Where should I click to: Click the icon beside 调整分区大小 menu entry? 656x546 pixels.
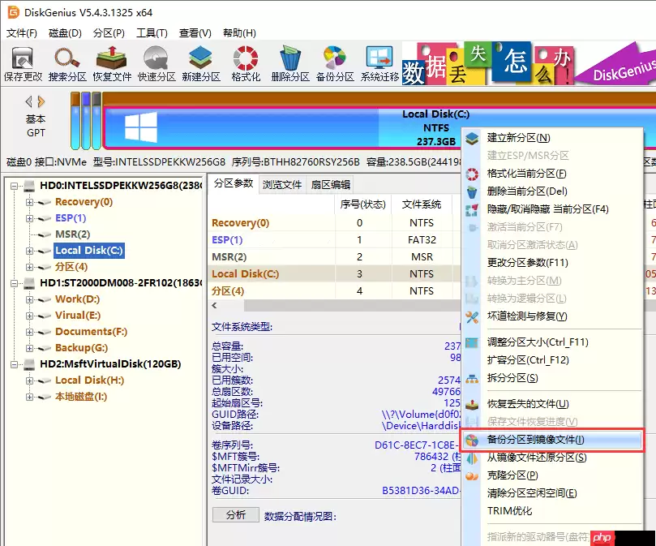pos(472,343)
